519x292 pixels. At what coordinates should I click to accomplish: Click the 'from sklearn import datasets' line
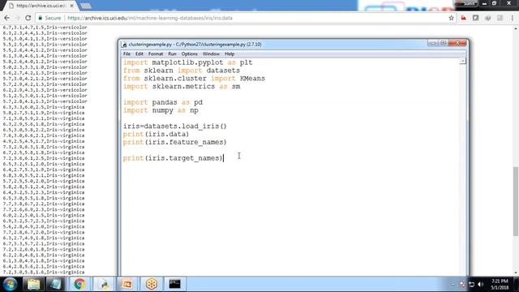[x=182, y=71]
